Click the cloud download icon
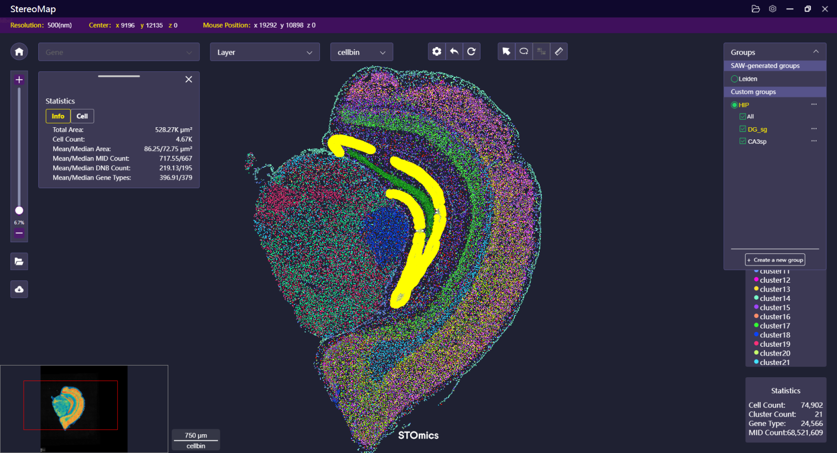The image size is (837, 453). (x=19, y=289)
